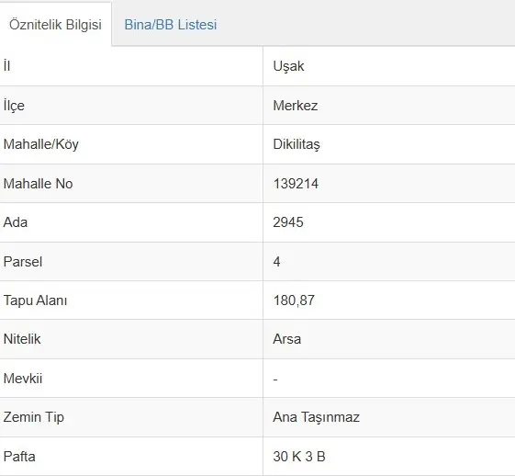
Task: Click the Tapu Alanı label
Action: pos(35,300)
